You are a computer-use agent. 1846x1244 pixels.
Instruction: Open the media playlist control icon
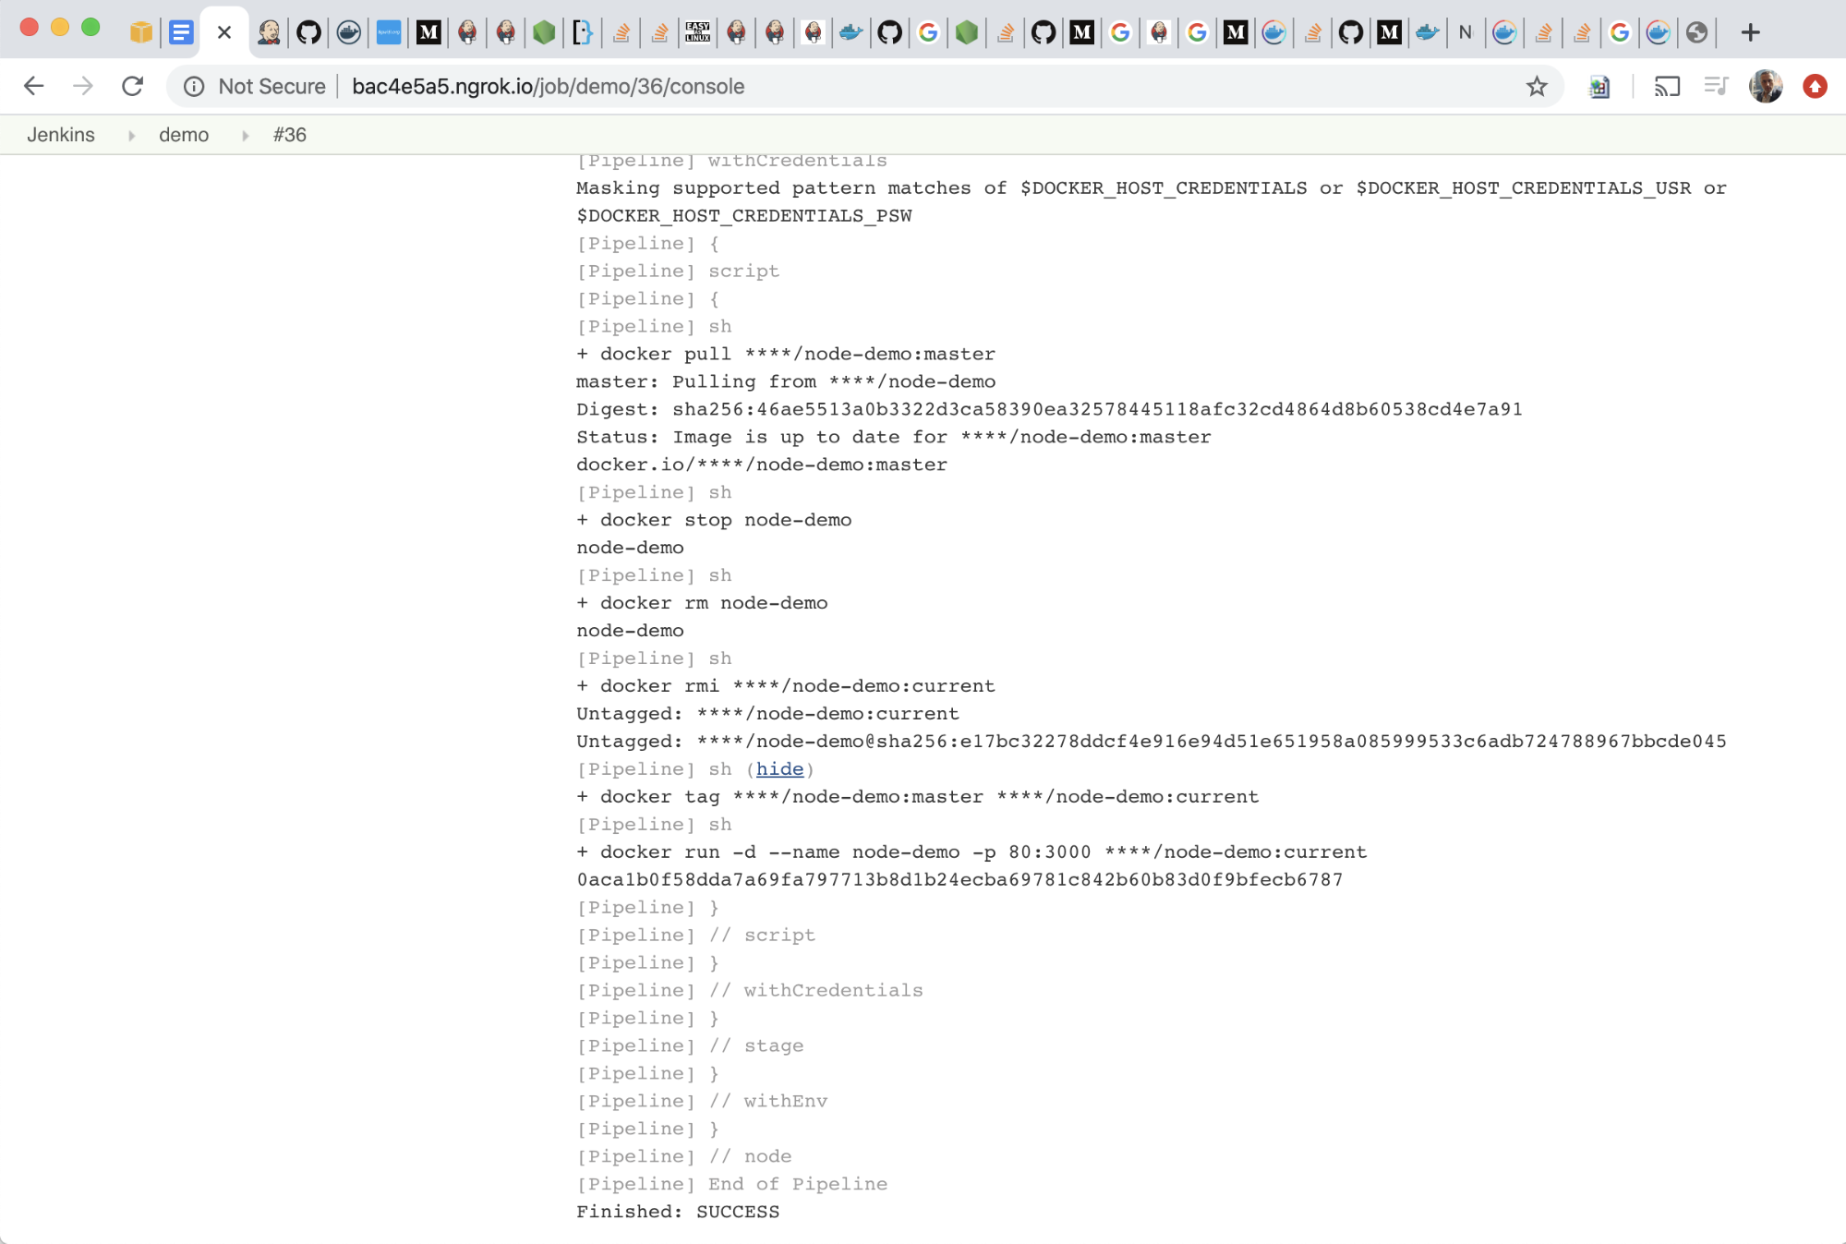pyautogui.click(x=1716, y=87)
